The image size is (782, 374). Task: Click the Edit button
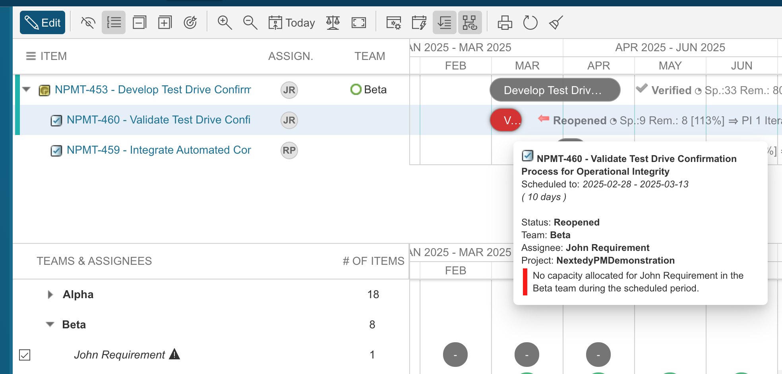point(43,23)
